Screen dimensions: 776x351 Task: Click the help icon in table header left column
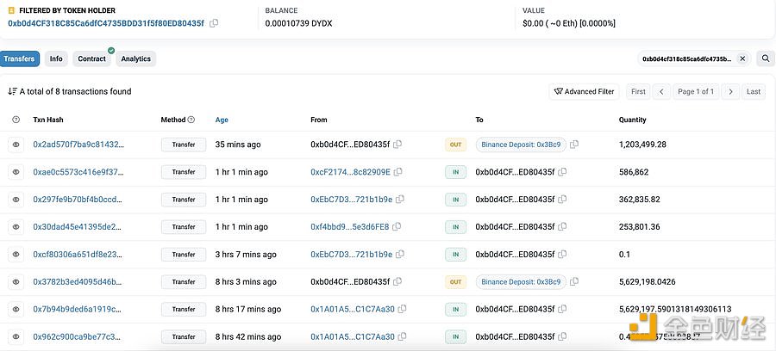(16, 120)
